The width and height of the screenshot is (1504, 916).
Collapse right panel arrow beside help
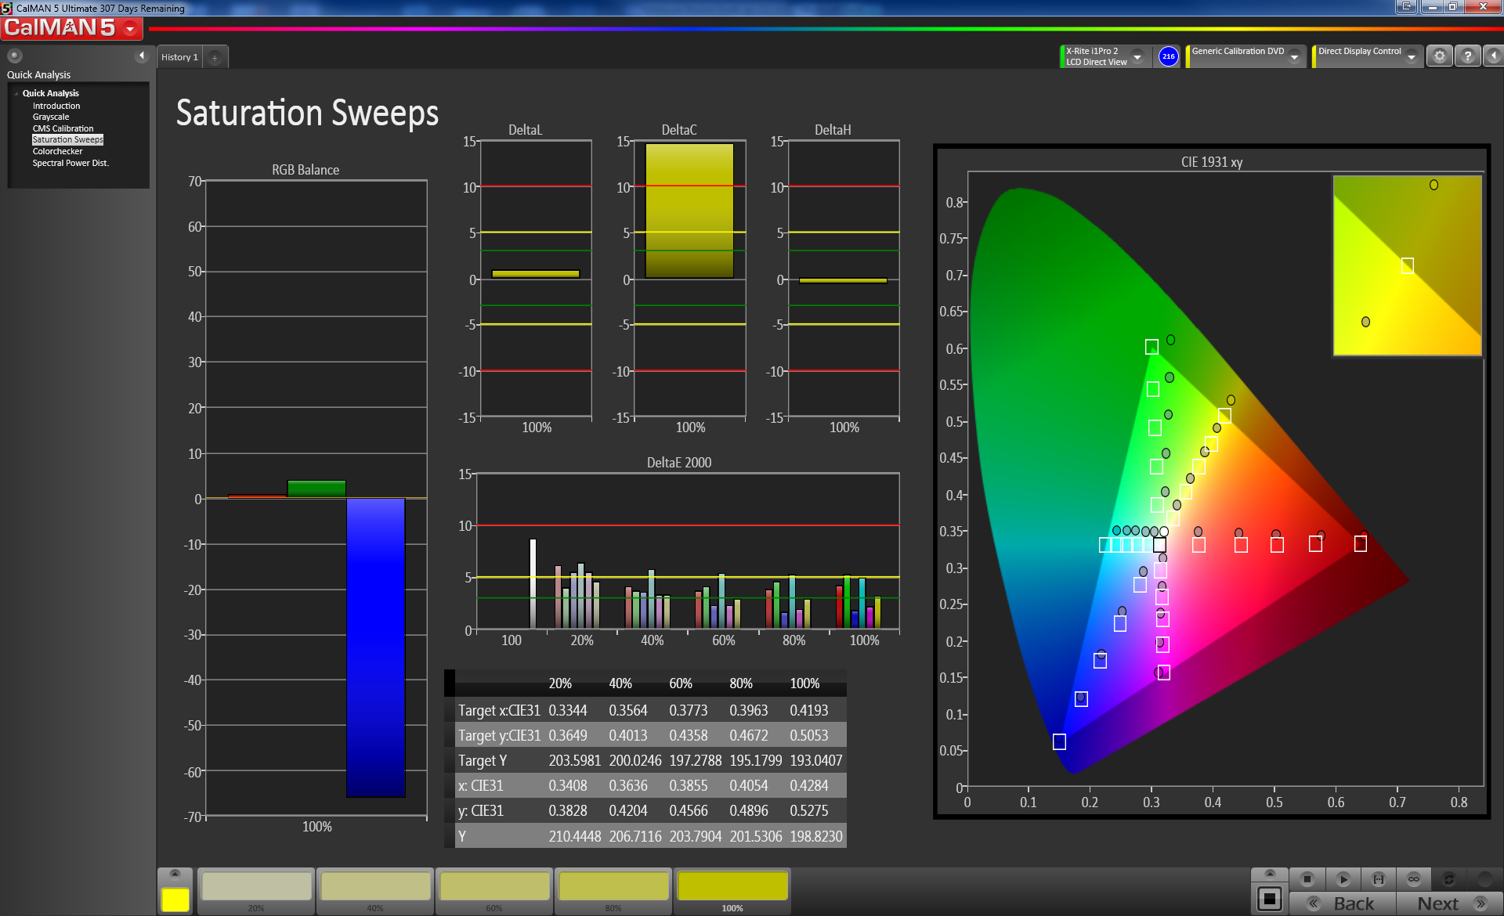coord(1493,56)
